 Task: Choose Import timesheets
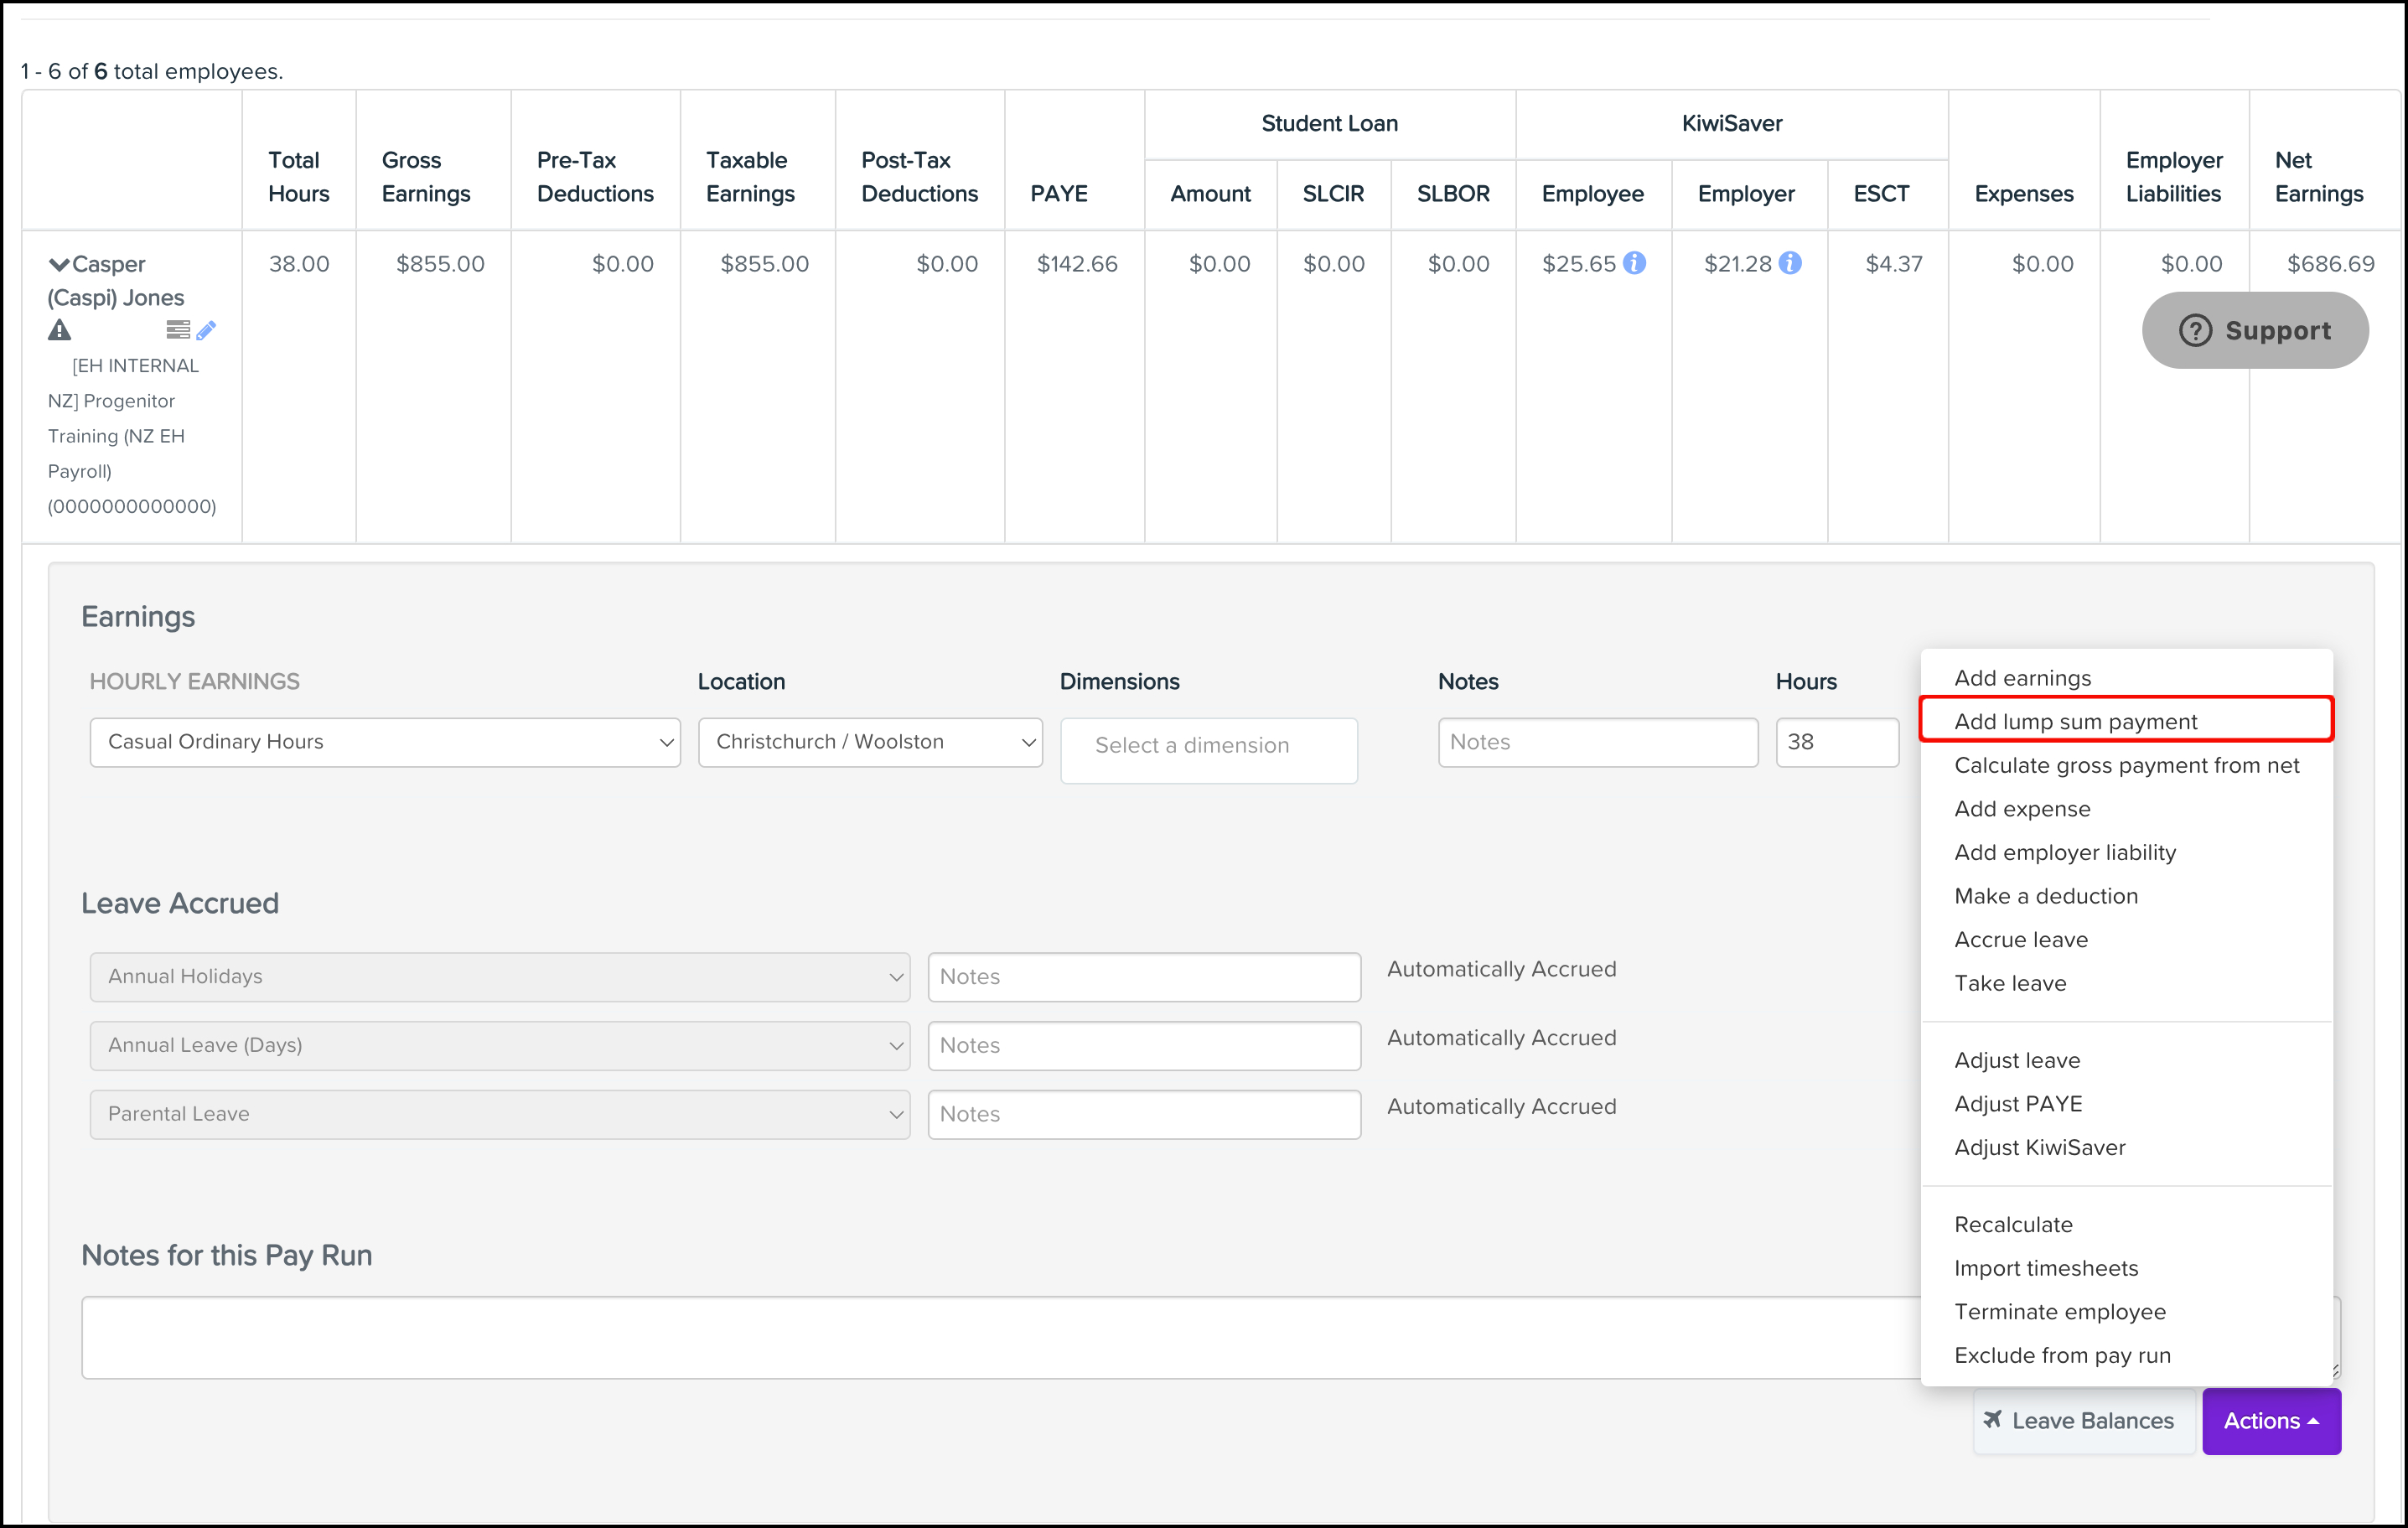tap(2046, 1268)
